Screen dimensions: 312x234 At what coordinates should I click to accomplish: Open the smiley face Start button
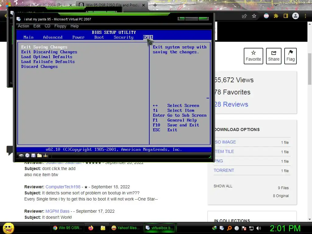point(9,228)
